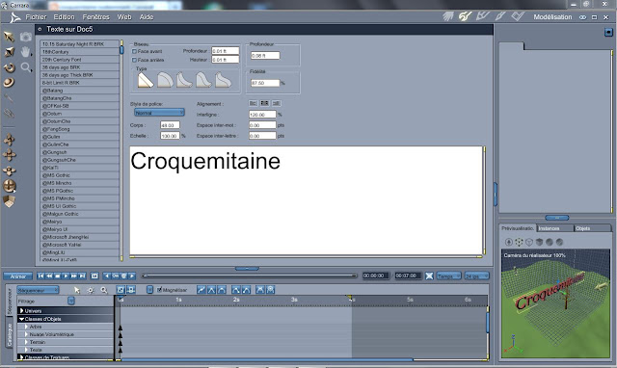
Task: Open the Séquenceur view dropdown
Action: click(x=38, y=290)
